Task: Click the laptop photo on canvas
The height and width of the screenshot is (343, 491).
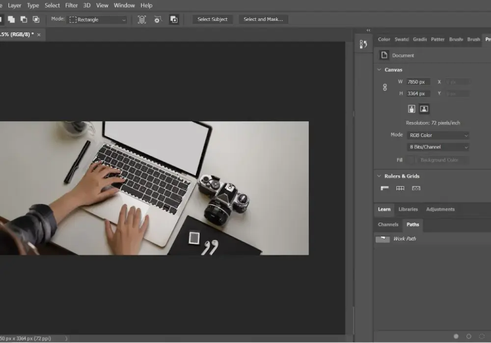Action: [154, 188]
